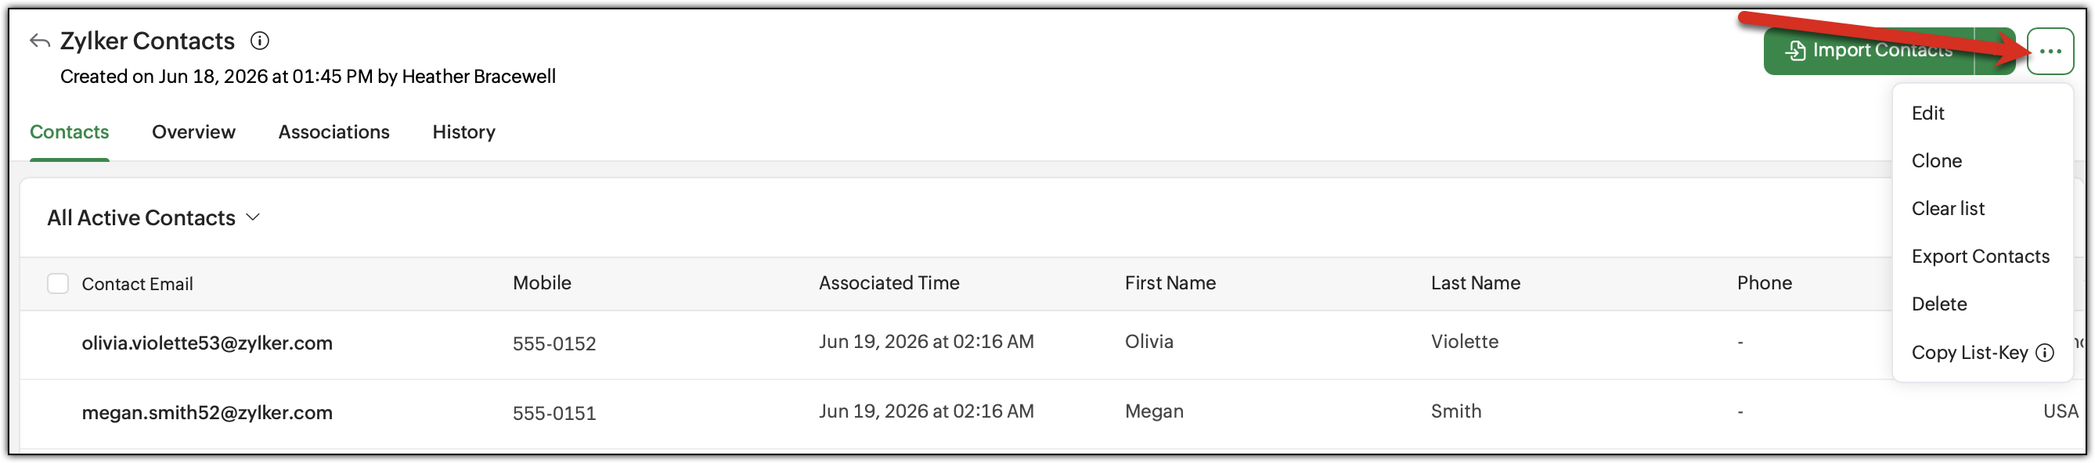Screen dimensions: 2095x463
Task: Open contact megan.smith52@zylker.com
Action: click(207, 413)
